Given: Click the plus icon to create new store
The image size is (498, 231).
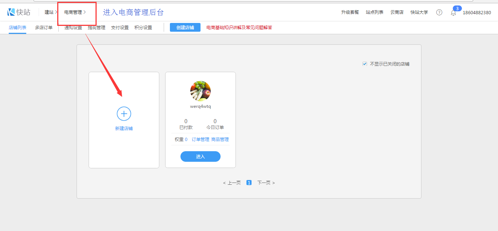Looking at the screenshot, I should click(x=124, y=114).
